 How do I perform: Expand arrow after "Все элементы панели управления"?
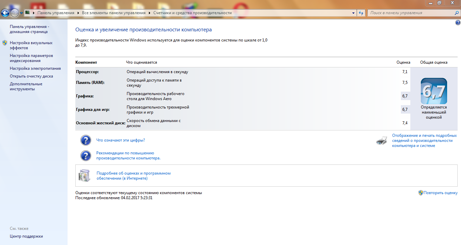point(150,13)
